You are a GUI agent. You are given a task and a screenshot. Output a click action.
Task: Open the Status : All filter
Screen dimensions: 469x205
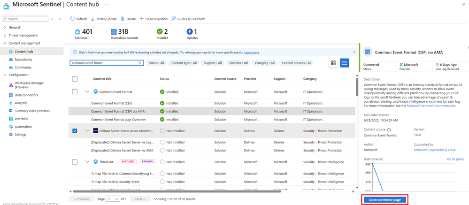(156, 63)
